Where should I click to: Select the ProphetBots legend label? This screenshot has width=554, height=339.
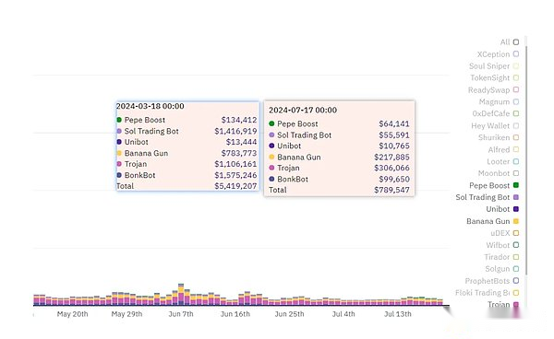click(x=488, y=281)
